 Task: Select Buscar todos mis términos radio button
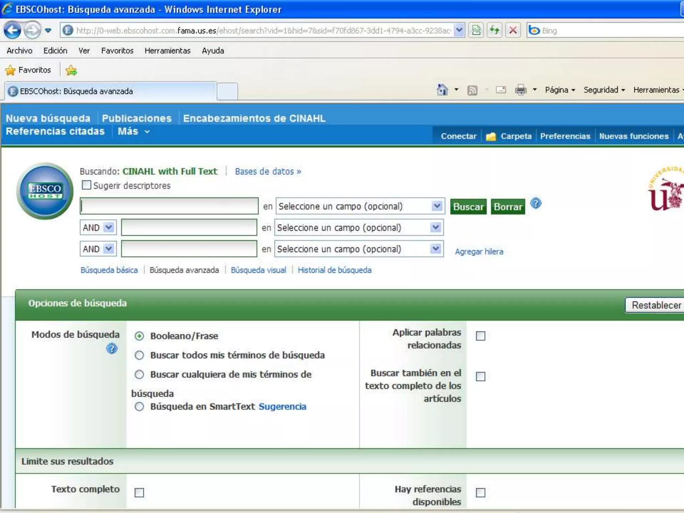tap(139, 355)
